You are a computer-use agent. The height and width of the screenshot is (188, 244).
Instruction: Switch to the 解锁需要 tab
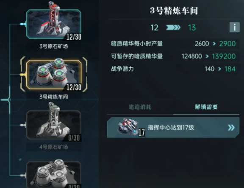[206, 107]
